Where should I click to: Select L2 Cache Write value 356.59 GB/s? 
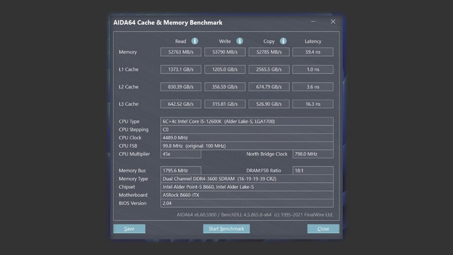pos(225,87)
